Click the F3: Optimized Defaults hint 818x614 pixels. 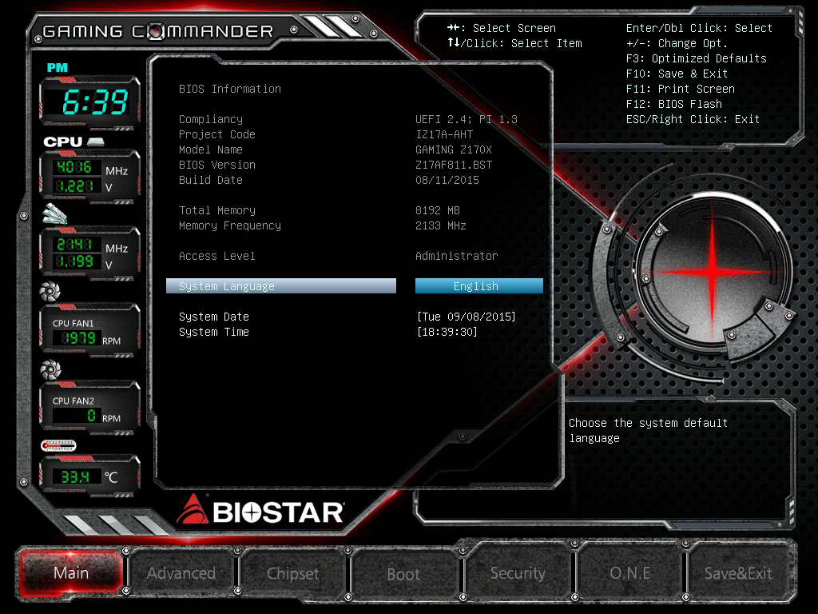pos(696,58)
